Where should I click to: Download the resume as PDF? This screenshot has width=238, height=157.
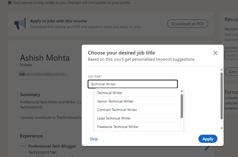click(x=188, y=24)
